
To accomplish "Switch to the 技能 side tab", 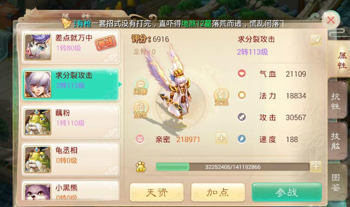I will 336,141.
